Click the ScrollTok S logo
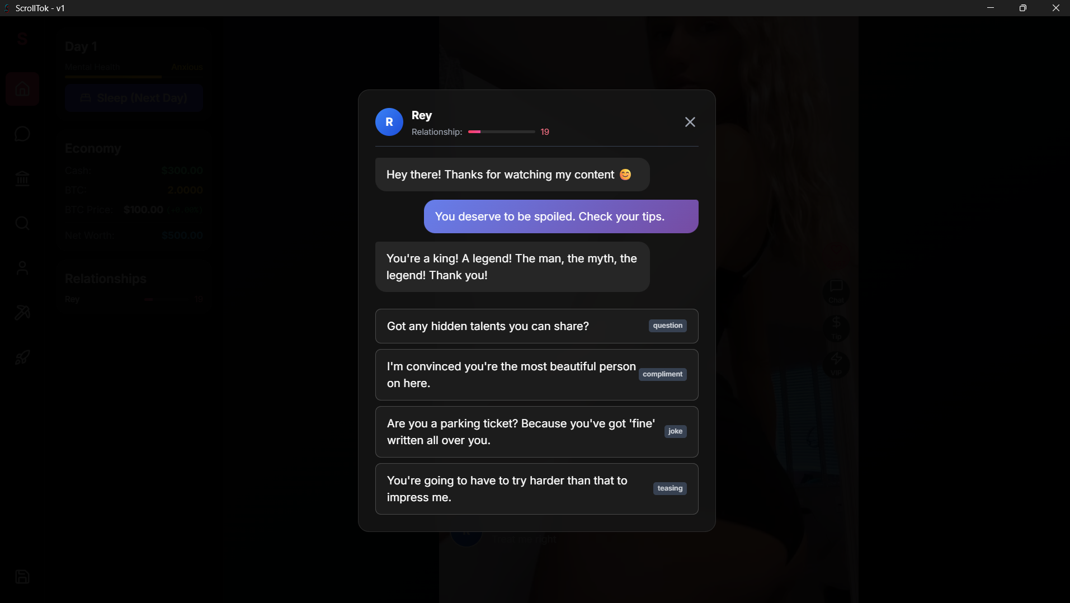Image resolution: width=1070 pixels, height=603 pixels. (22, 39)
